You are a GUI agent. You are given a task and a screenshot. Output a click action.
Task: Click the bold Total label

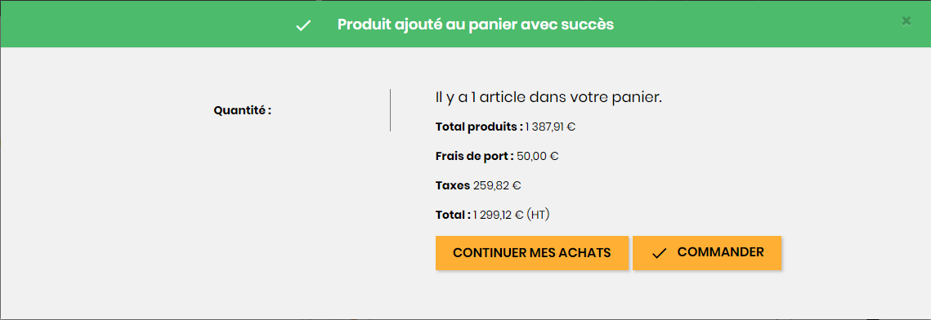[x=453, y=216]
